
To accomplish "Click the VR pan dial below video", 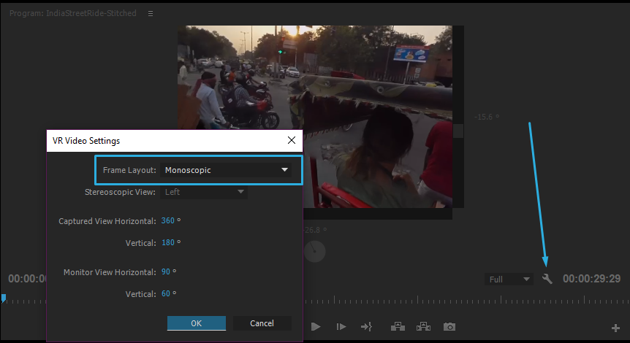I will tap(314, 252).
